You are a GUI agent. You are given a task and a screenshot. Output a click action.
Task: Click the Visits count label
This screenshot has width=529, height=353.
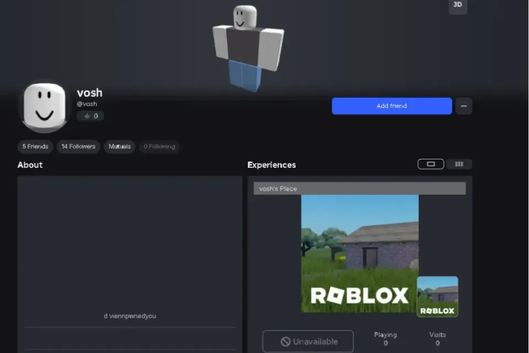click(438, 335)
